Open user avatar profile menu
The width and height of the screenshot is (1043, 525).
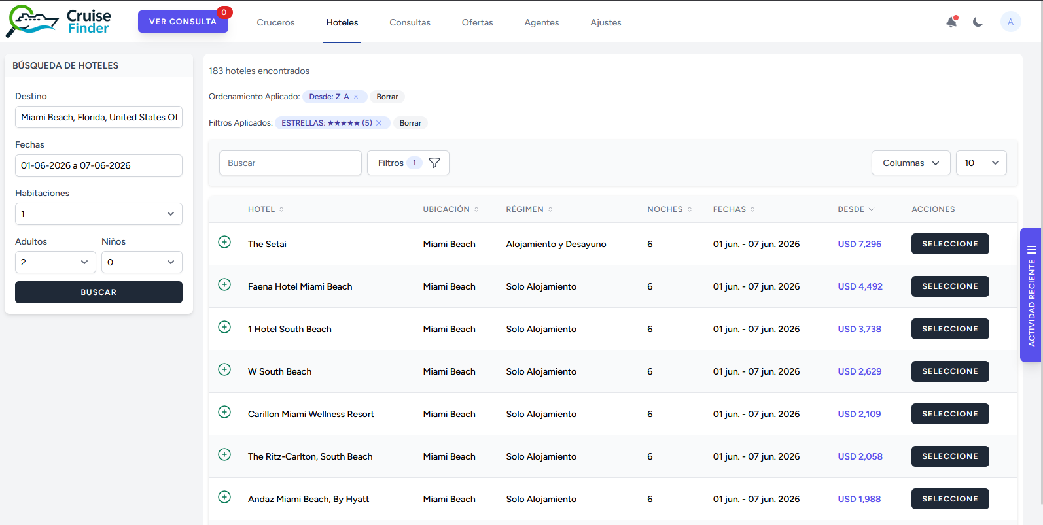[1010, 22]
